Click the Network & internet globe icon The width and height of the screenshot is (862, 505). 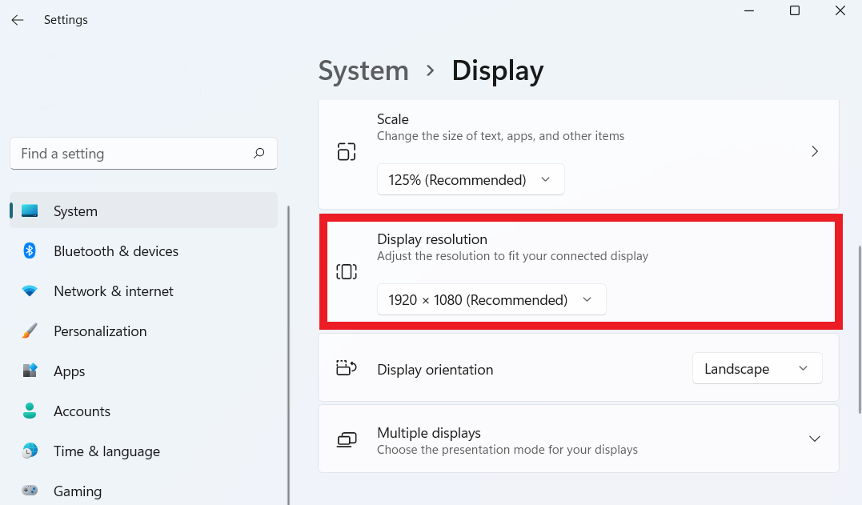30,291
